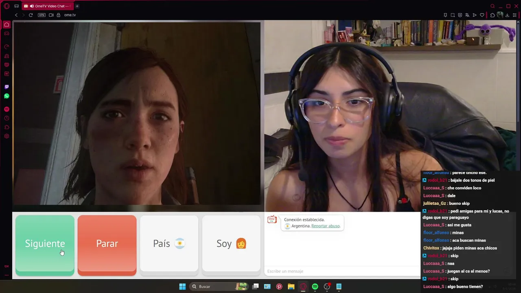Screen dimensions: 521x293
Task: Click the padlock site info icon
Action: click(58, 15)
